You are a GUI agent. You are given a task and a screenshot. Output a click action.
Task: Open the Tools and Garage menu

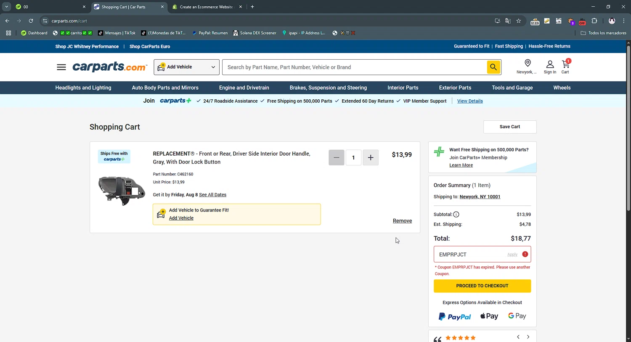point(512,87)
